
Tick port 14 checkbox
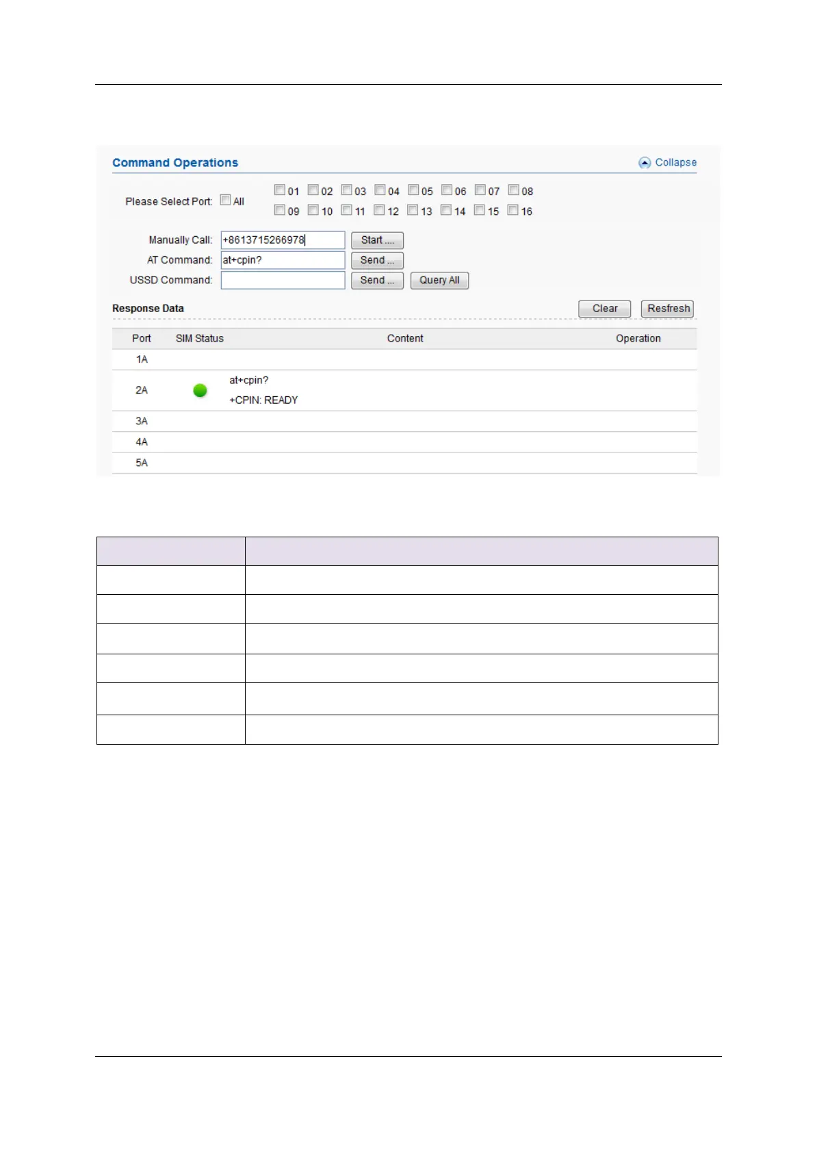tap(446, 210)
